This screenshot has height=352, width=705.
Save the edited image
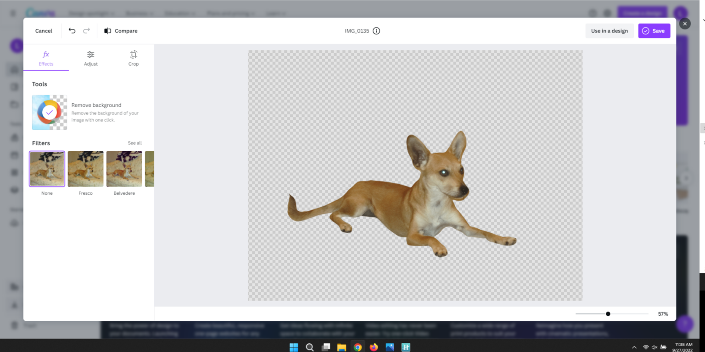[x=654, y=31]
